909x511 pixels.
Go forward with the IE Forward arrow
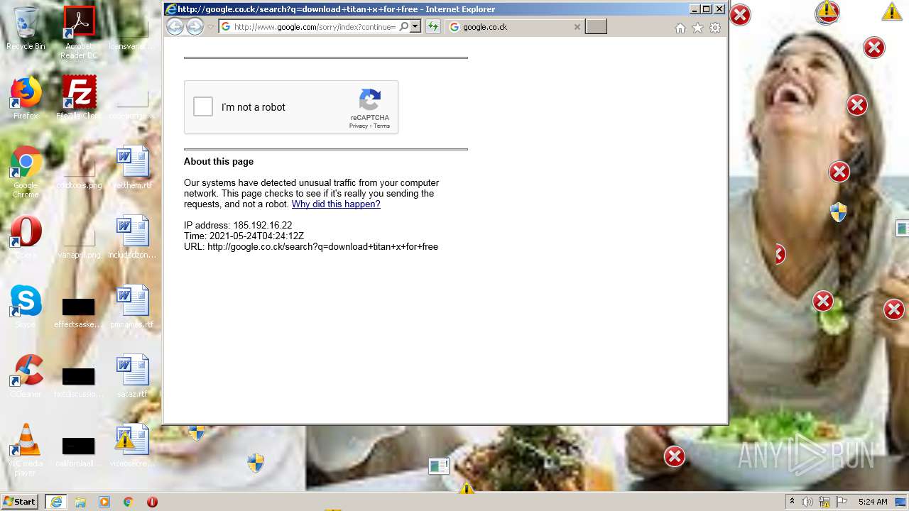195,27
